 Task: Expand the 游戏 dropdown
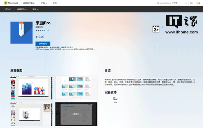coord(36,9)
